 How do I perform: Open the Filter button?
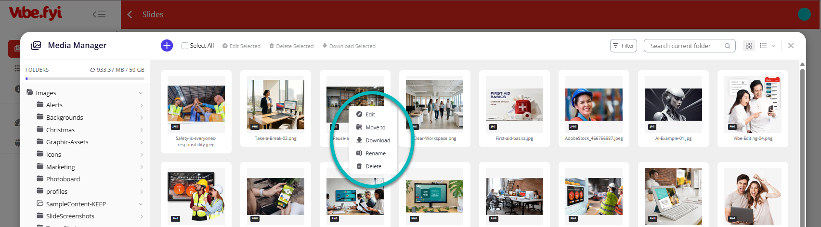coord(624,46)
